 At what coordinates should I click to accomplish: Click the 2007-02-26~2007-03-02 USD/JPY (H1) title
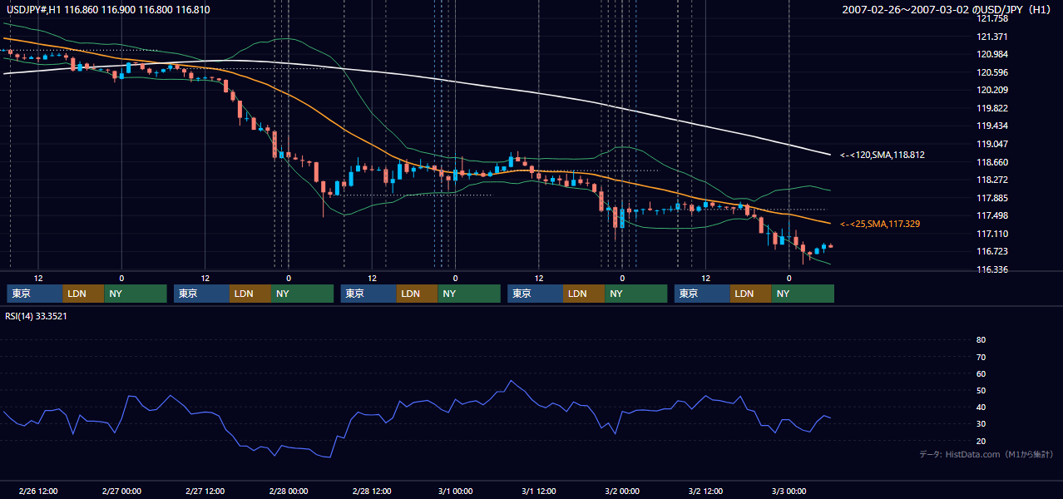pyautogui.click(x=948, y=10)
